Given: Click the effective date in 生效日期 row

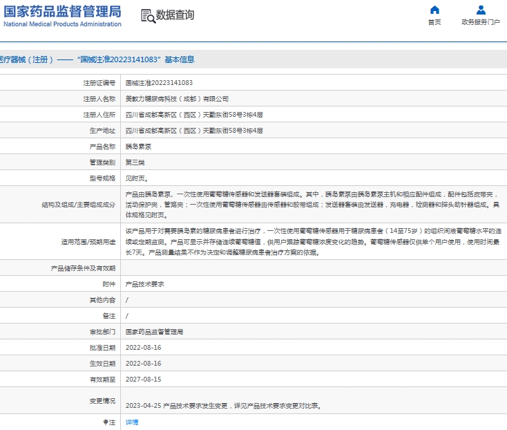Looking at the screenshot, I should tap(143, 364).
